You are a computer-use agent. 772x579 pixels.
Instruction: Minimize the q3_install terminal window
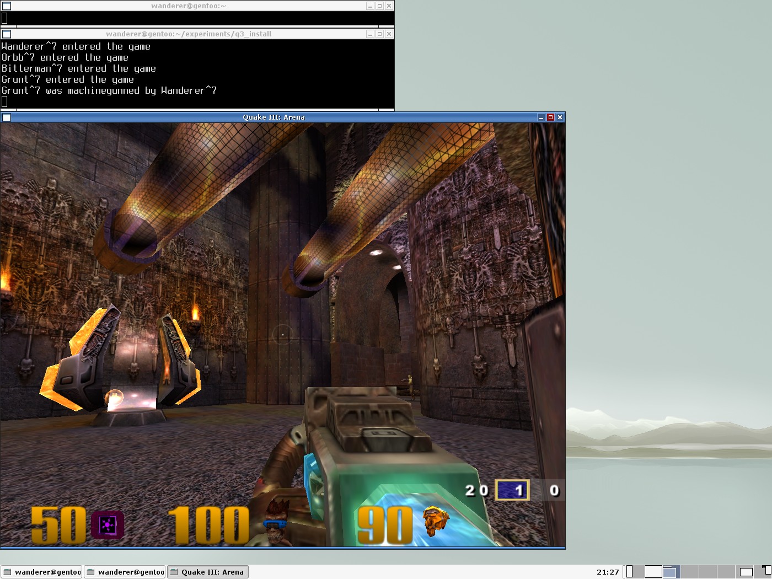(371, 34)
